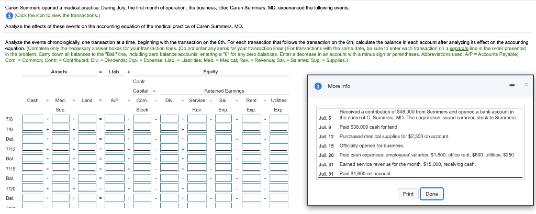Focus the Div. box on the 7/9 line

click(x=170, y=129)
